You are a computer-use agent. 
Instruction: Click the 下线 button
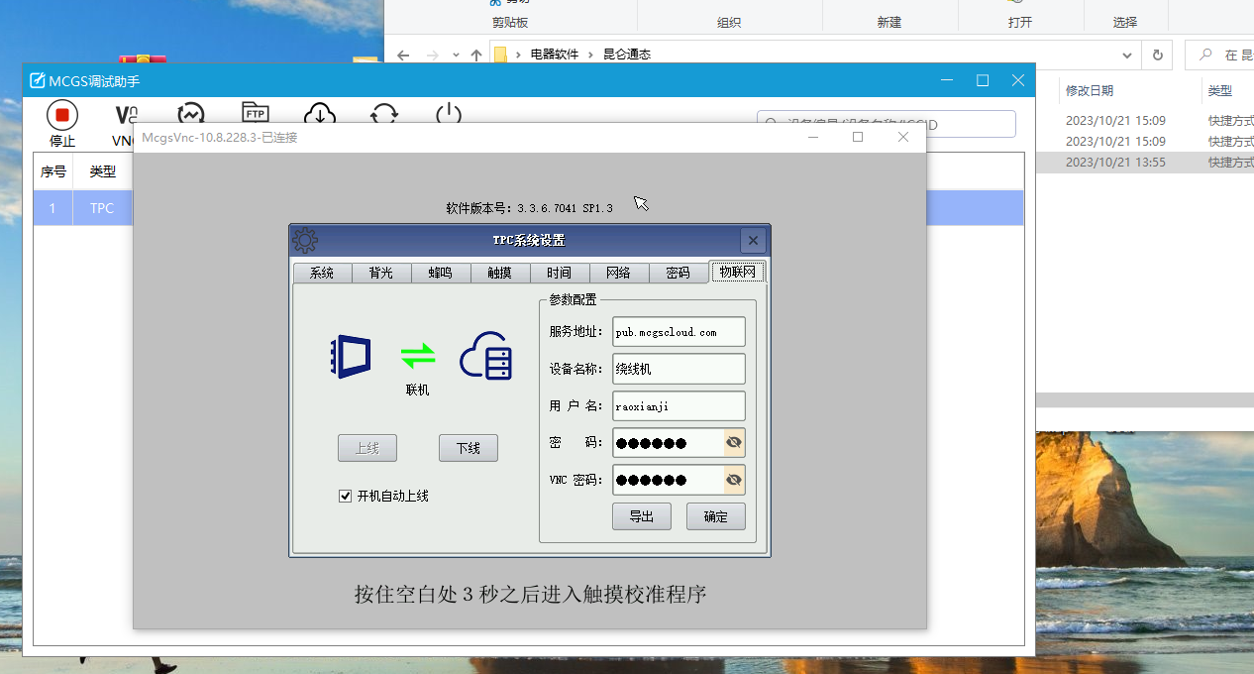(x=468, y=448)
